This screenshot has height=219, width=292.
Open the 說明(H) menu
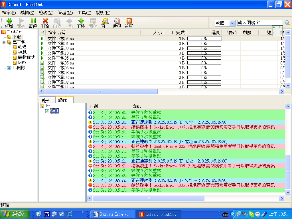coord(103,13)
